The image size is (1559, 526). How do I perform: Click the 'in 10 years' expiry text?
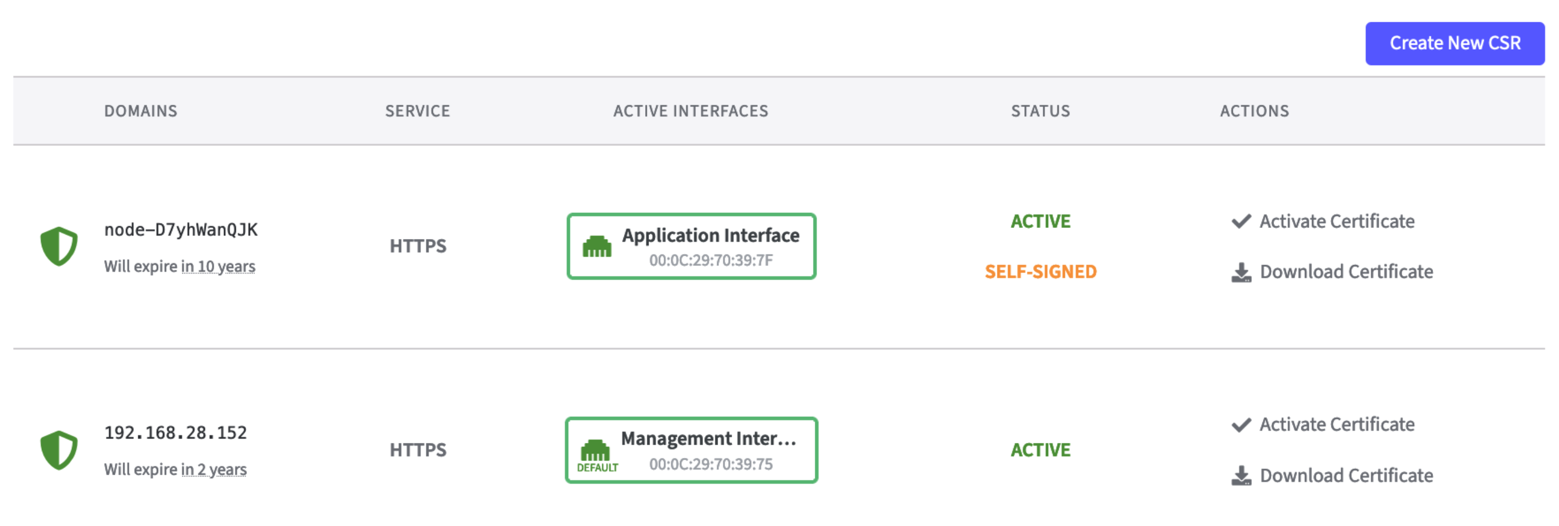(218, 267)
